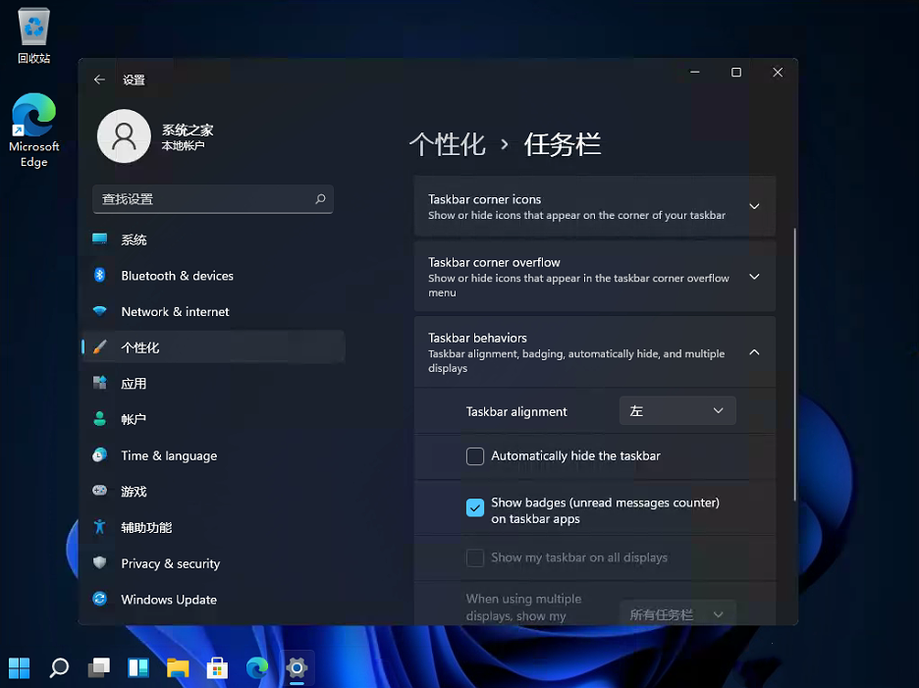The height and width of the screenshot is (688, 919).
Task: Navigate to 个性化 breadcrumb link
Action: [x=448, y=143]
